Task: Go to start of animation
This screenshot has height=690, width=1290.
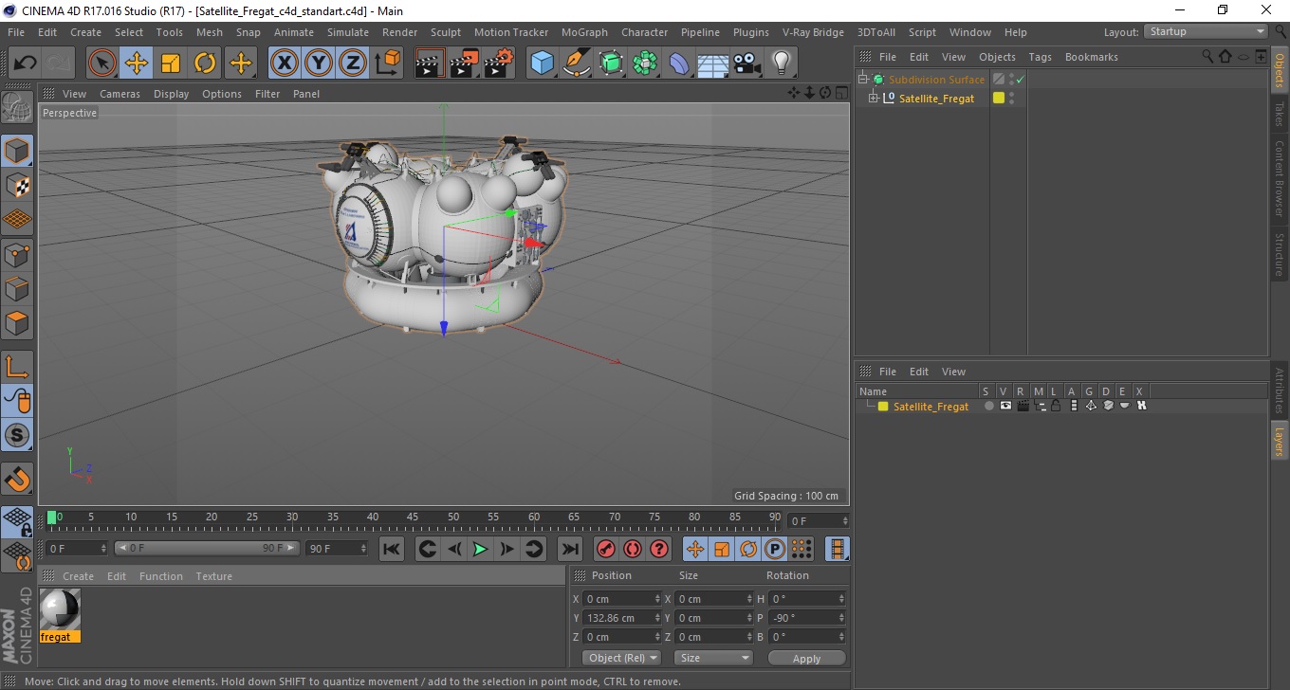Action: point(392,549)
